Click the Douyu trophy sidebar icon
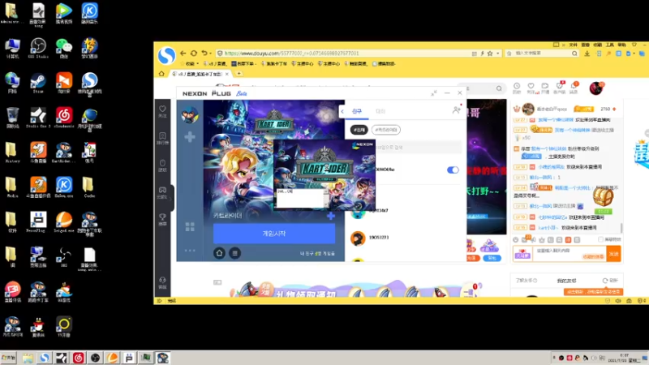Screen dimensions: 649x365 point(163,219)
